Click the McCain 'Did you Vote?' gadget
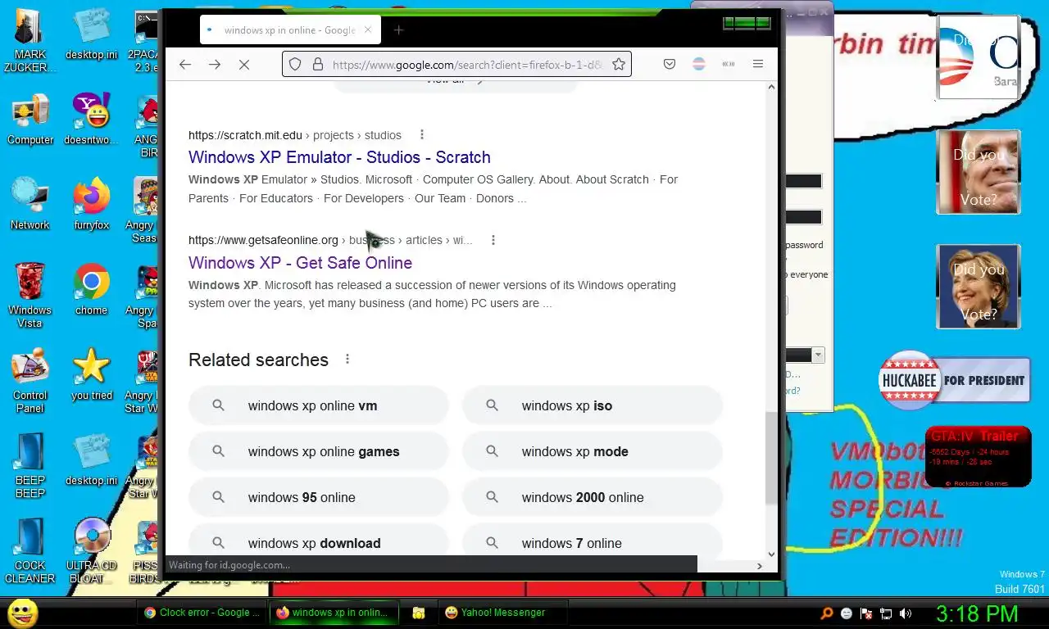The image size is (1049, 629). click(979, 172)
